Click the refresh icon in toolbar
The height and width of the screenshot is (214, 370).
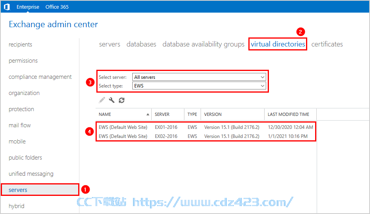pos(122,100)
